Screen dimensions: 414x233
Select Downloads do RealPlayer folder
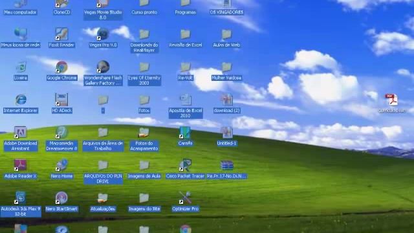pos(144,34)
